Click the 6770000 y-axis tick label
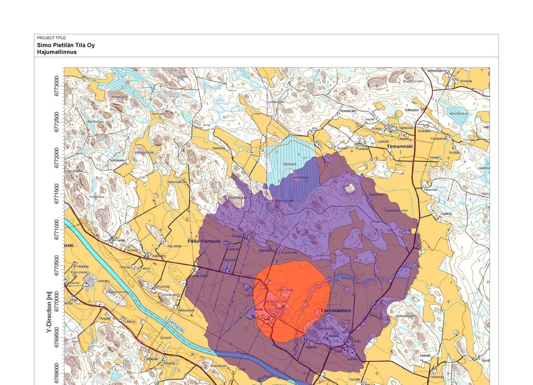The height and width of the screenshot is (385, 533). point(57,301)
